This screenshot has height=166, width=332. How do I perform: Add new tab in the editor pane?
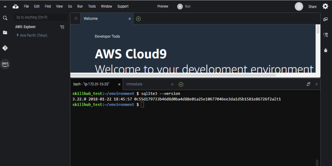pos(139,19)
